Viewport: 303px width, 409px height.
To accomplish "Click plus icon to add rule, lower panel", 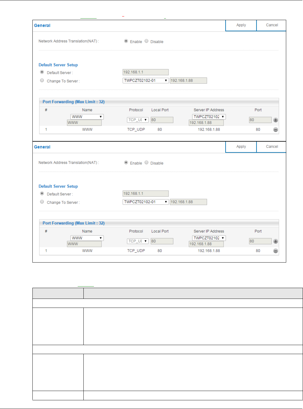I will (276, 241).
